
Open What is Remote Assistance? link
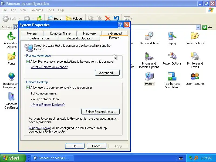[x=49, y=67]
